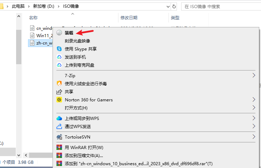
Task: Select 用 WinRAR 打开(W)
Action: [84, 148]
